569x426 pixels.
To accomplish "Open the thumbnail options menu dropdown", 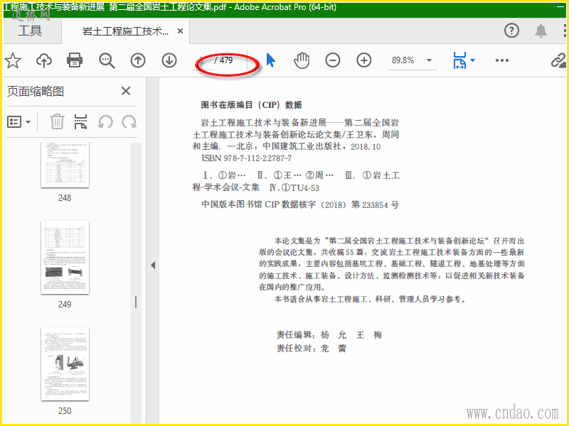I will (18, 122).
